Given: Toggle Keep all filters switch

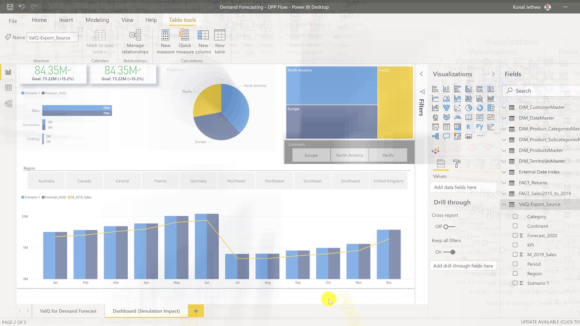Looking at the screenshot, I should pos(449,252).
